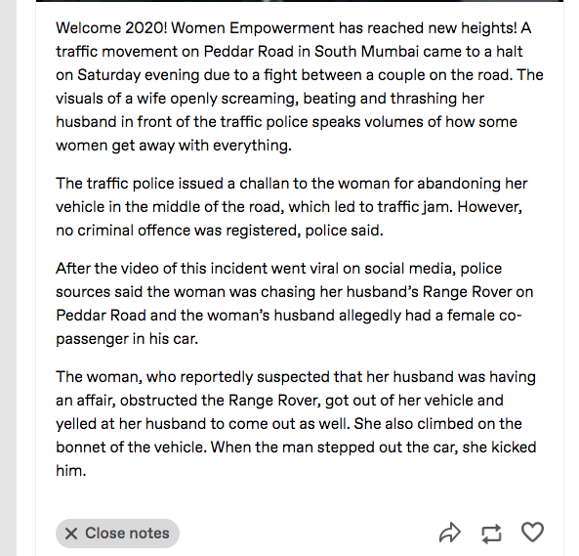Click the Close notes button
Image resolution: width=579 pixels, height=556 pixels.
(x=117, y=534)
